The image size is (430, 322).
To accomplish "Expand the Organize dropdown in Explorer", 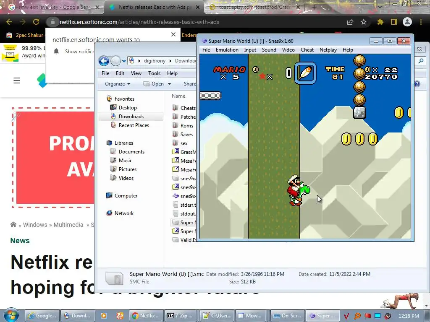I will pos(118,84).
